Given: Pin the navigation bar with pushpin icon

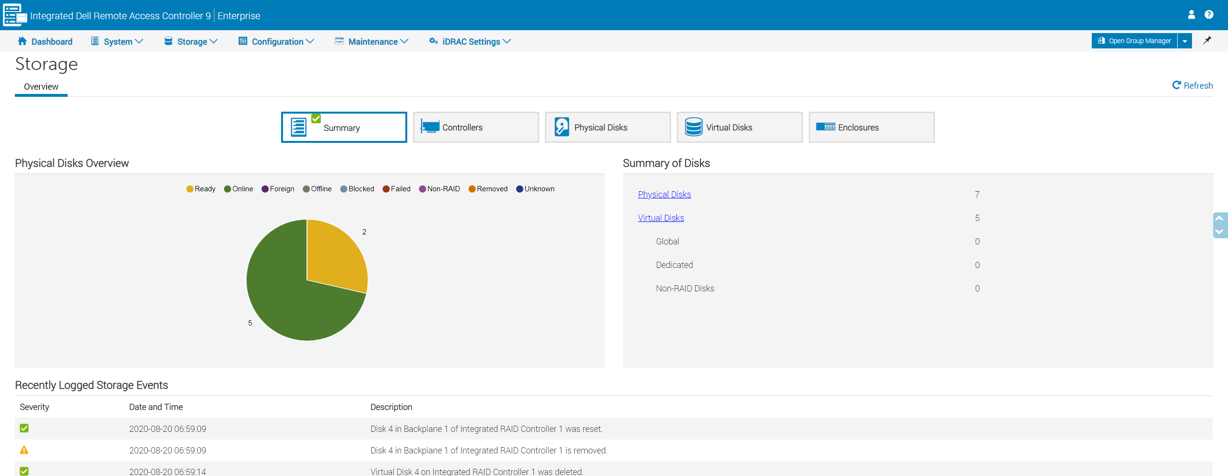Looking at the screenshot, I should click(1207, 40).
